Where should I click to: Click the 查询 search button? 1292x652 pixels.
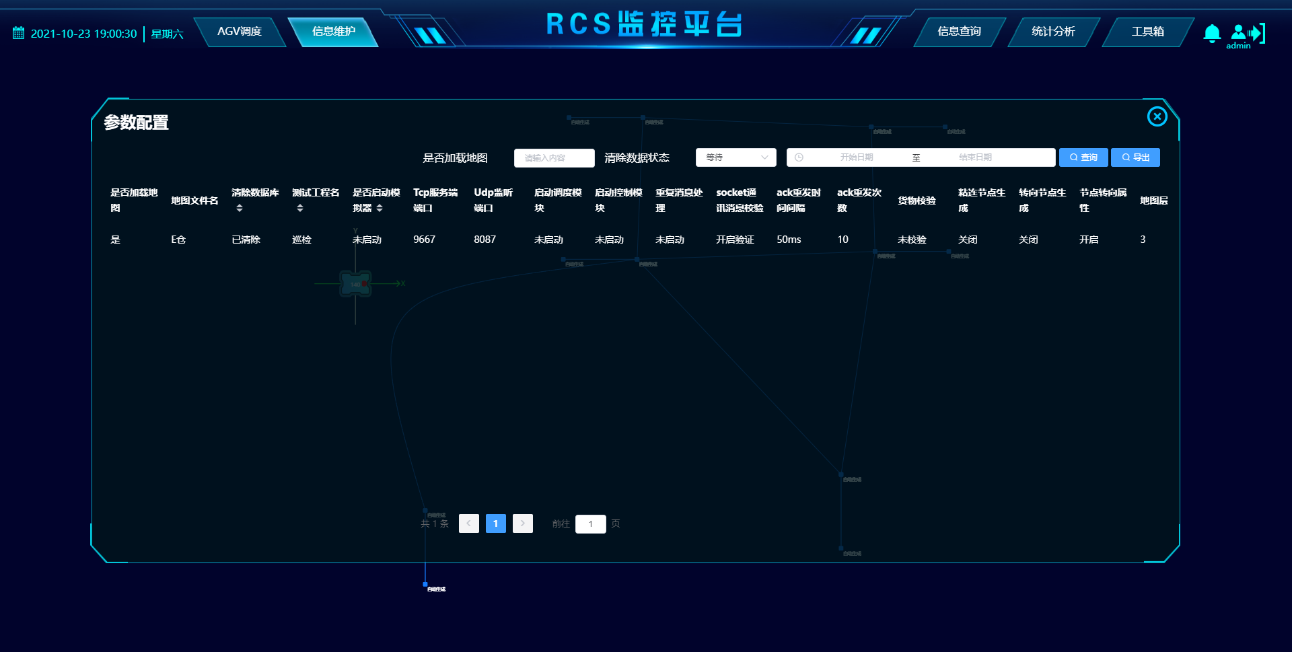pos(1083,157)
